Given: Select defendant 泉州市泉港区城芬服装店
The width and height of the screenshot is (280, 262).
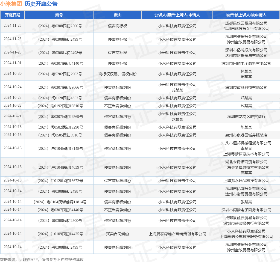Looking at the screenshot, I should [x=246, y=135].
